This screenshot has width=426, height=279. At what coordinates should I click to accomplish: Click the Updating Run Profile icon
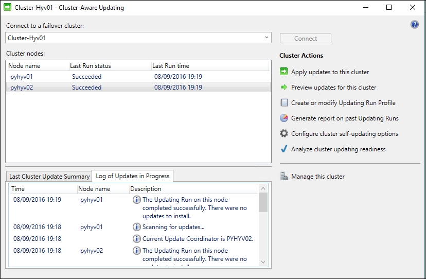click(284, 102)
